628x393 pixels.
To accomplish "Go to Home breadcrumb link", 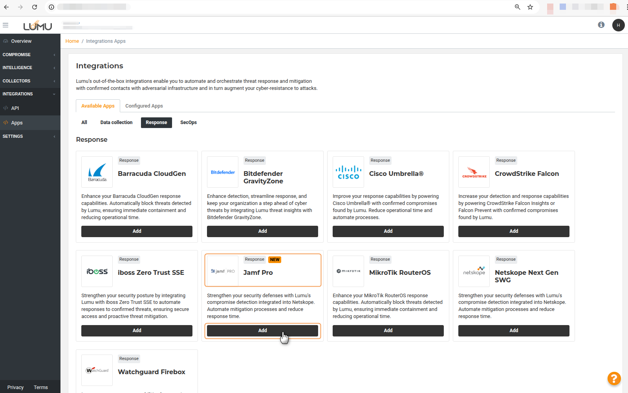I will tap(72, 41).
